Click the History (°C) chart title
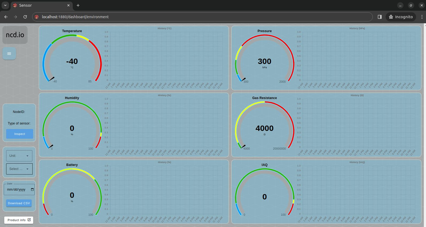 pyautogui.click(x=164, y=28)
